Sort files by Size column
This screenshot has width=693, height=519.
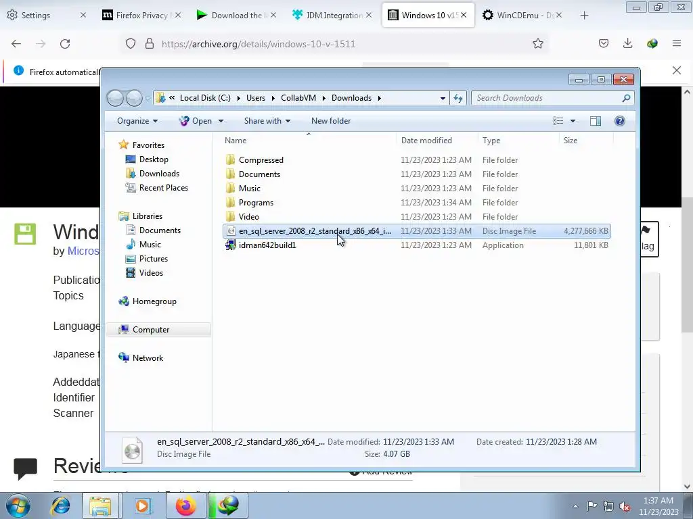[x=570, y=141]
